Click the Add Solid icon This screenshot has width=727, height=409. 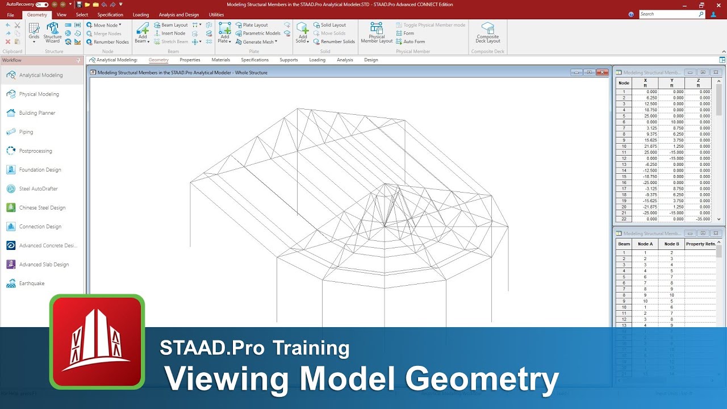[x=303, y=29]
